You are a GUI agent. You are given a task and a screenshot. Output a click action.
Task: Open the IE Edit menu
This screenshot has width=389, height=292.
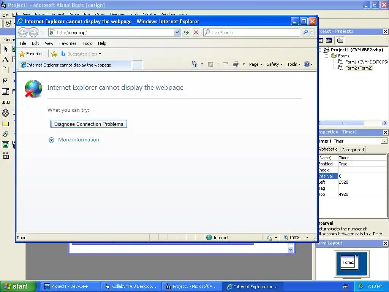(35, 43)
